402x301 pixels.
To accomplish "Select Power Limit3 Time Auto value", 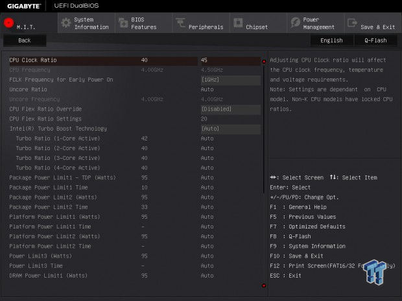I will coord(207,266).
